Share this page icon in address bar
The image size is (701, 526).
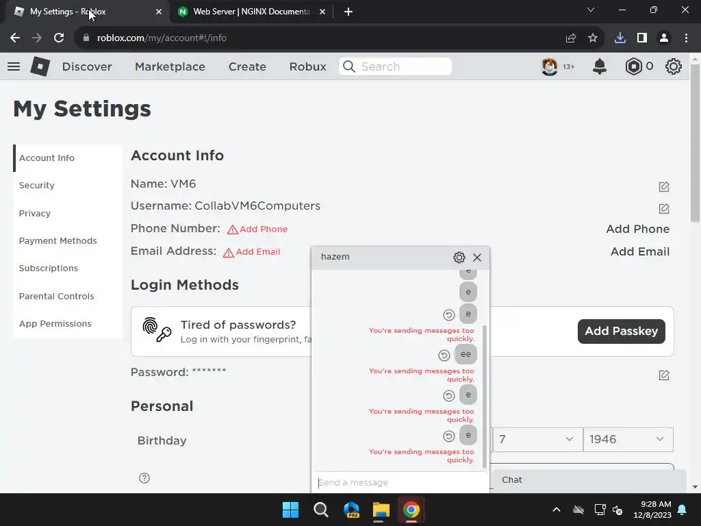tap(571, 38)
